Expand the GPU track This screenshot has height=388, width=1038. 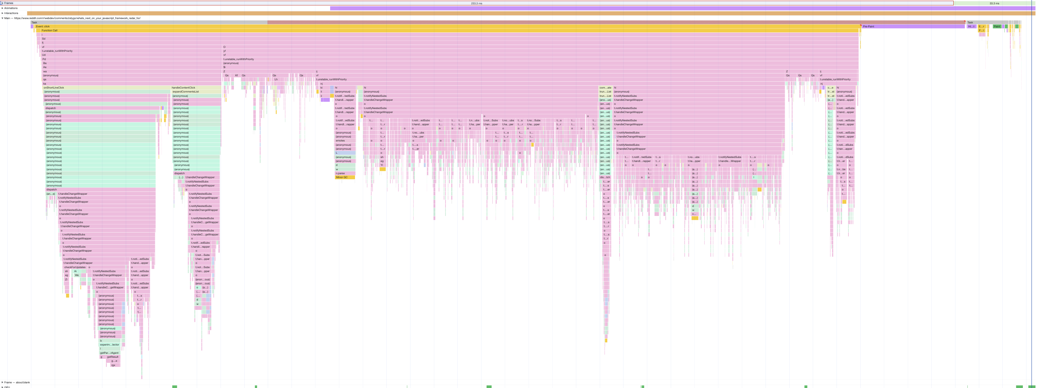point(3,387)
